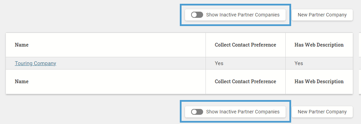Toggle Show Inactive Partner Companies switch below table
Screen dimensions: 361x124
(x=197, y=112)
